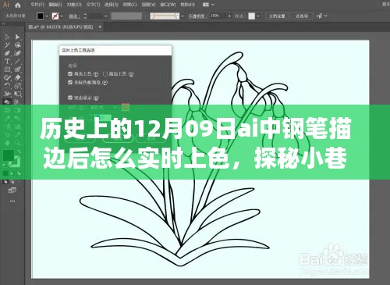
Task: Close the document tab
Action: tap(100, 27)
